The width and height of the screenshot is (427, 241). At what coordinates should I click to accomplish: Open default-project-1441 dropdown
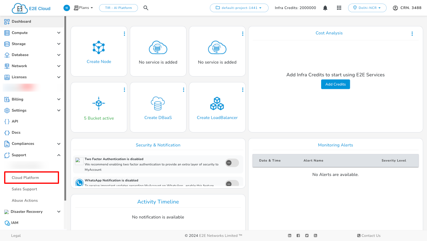(x=239, y=8)
